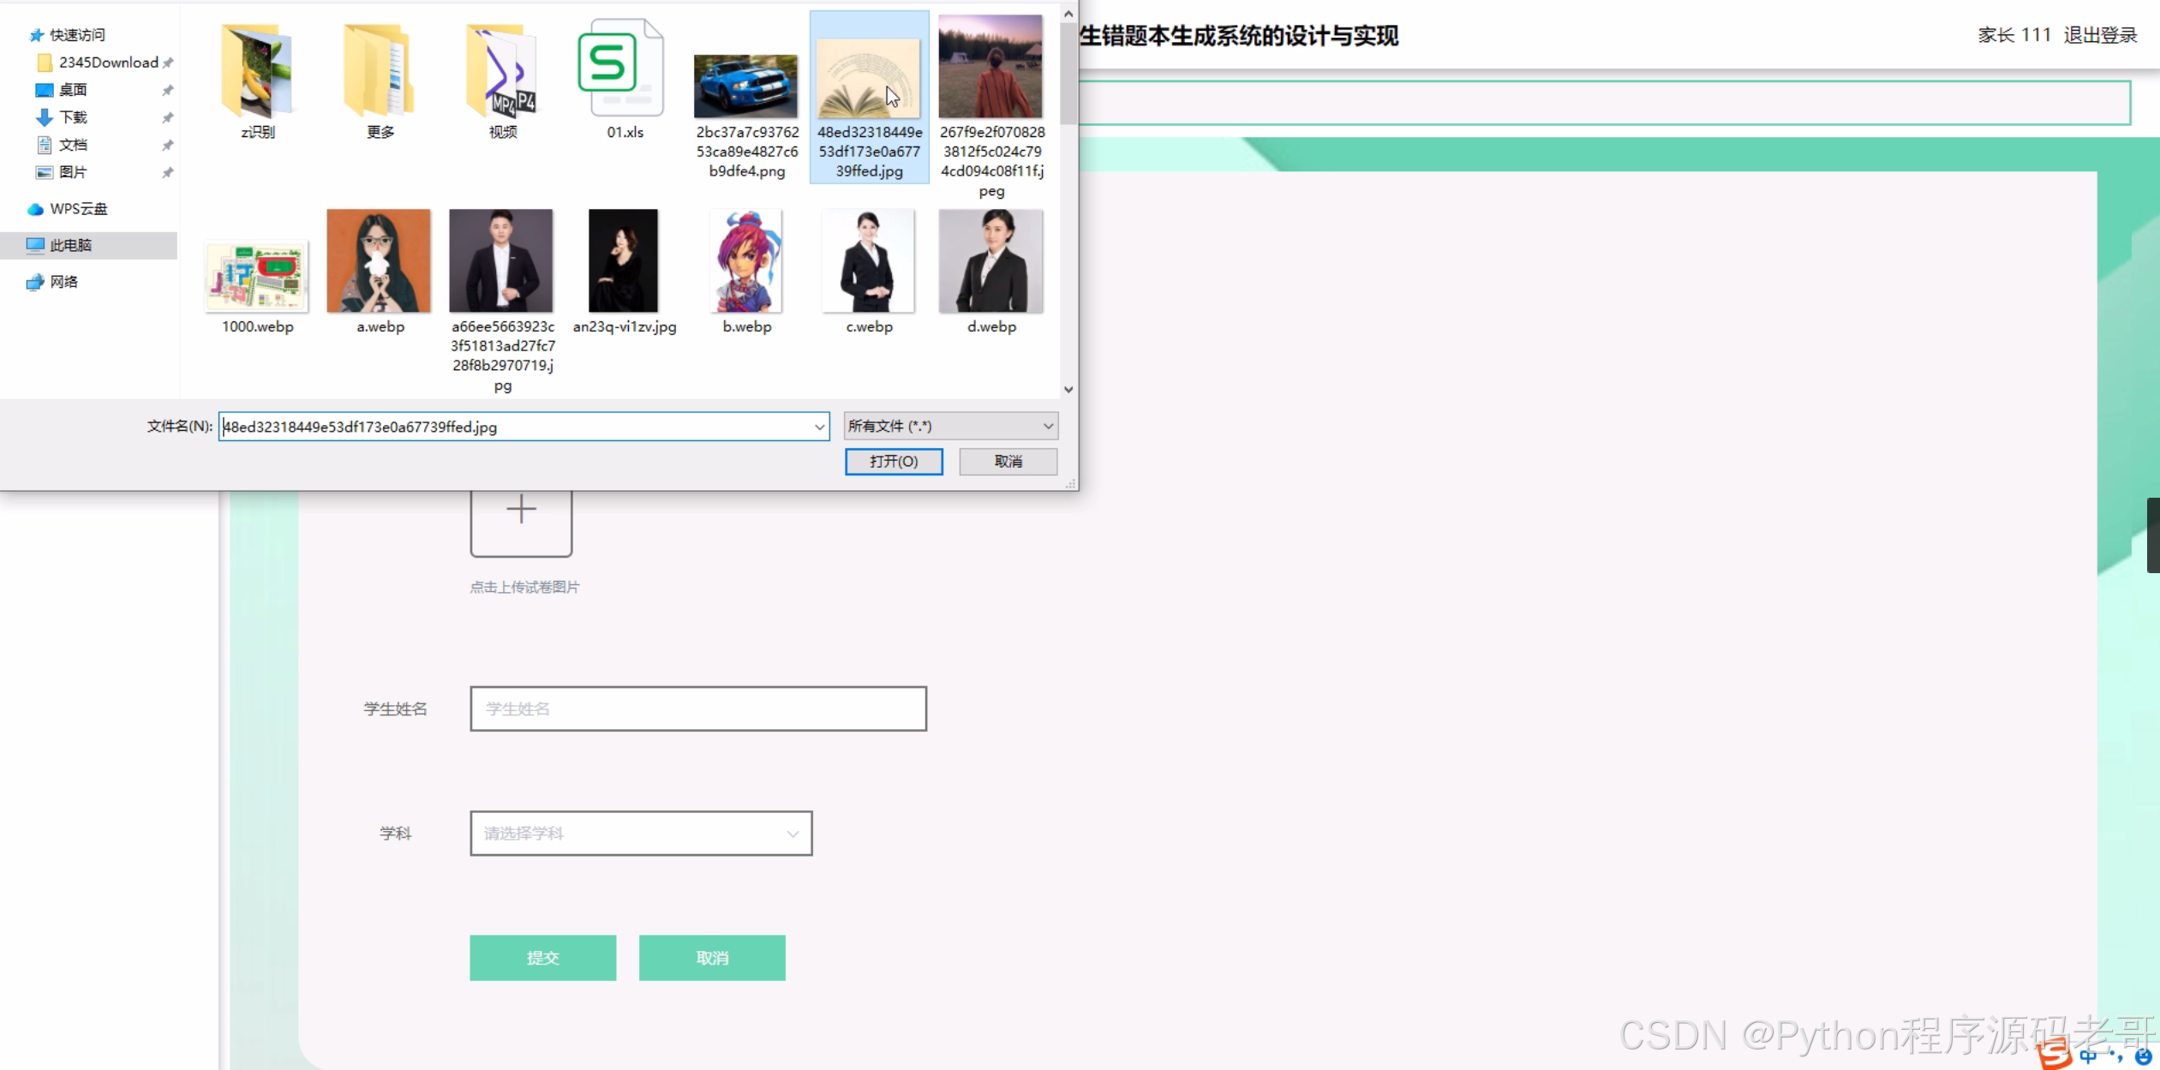Click 退出登录 link in header
Viewport: 2160px width, 1070px height.
point(2099,35)
